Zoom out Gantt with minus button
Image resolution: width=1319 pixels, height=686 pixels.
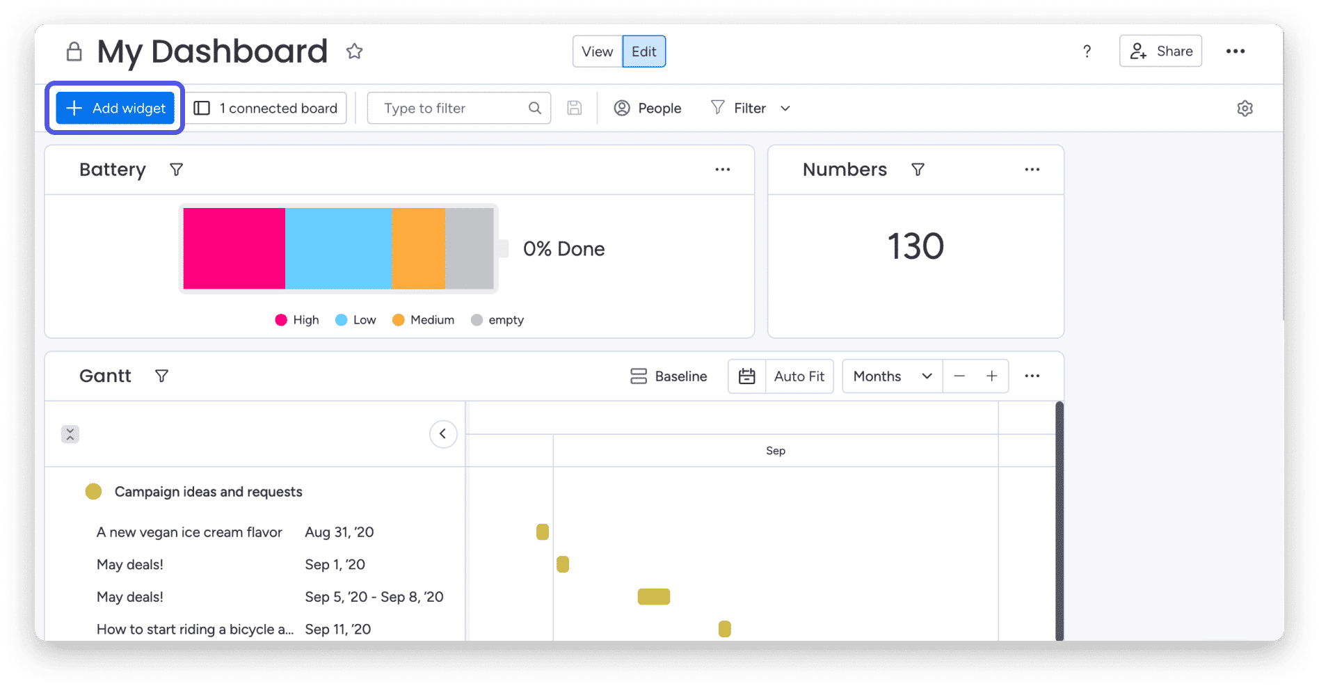point(959,376)
